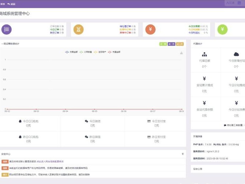Image resolution: width=245 pixels, height=184 pixels.
Task: Click the 环境信息 panel heading
Action: 198,137
